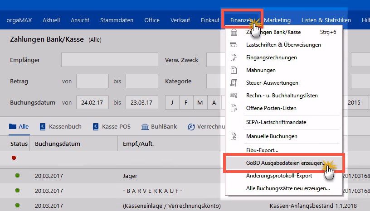Open Rechn.- u. Buchhaltungslisten entry
The height and width of the screenshot is (211, 370).
284,96
